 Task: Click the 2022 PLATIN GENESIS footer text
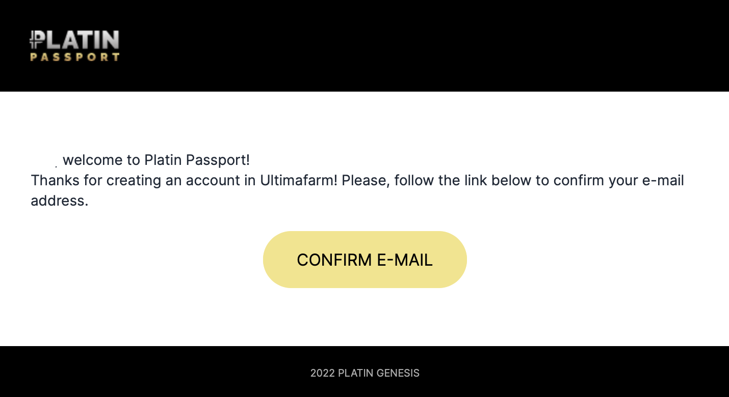365,373
